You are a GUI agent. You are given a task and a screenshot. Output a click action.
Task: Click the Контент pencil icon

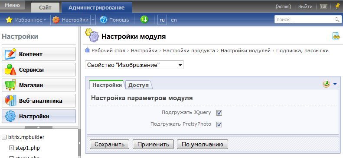[10, 54]
